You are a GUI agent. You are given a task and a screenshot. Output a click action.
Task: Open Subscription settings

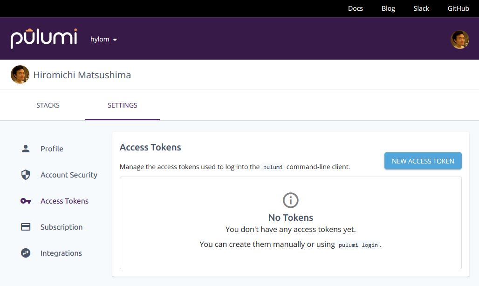tap(62, 227)
